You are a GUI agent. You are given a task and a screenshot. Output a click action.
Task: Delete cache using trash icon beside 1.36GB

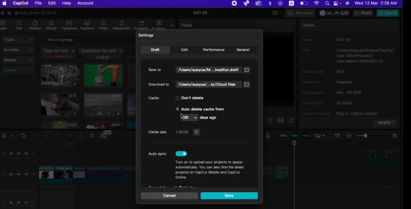(196, 132)
